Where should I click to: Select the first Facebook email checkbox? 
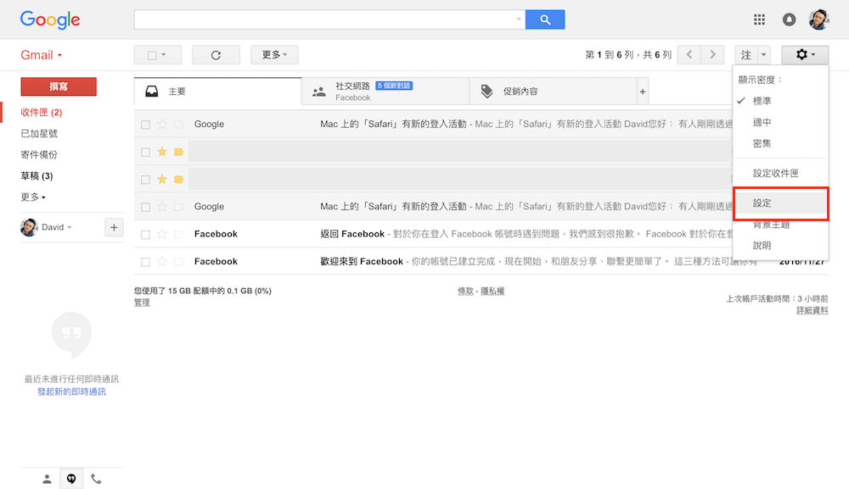[146, 235]
